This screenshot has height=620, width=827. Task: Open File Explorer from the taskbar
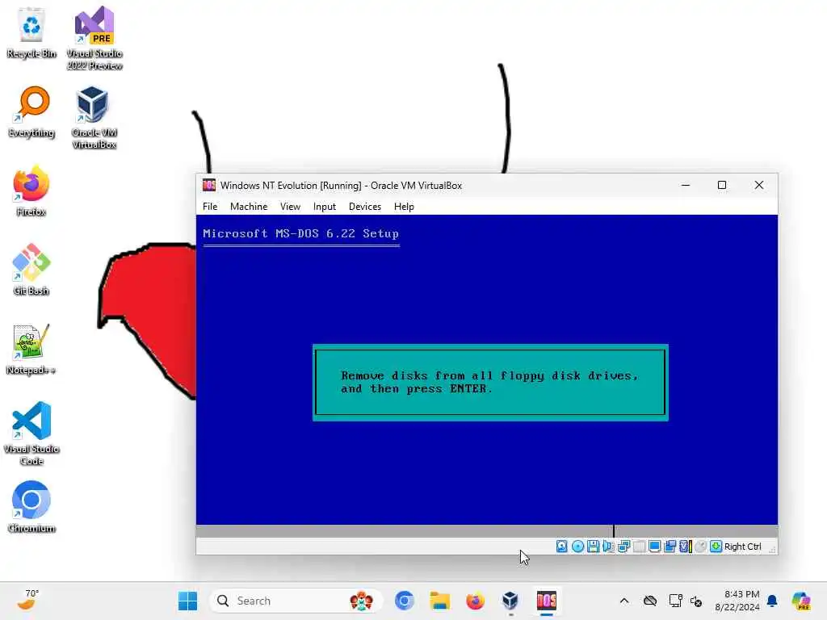pos(440,601)
